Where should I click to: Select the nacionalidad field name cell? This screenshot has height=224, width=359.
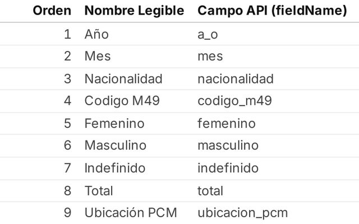(x=236, y=79)
